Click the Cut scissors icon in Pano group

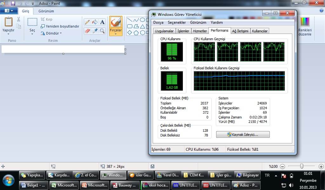click(19, 19)
